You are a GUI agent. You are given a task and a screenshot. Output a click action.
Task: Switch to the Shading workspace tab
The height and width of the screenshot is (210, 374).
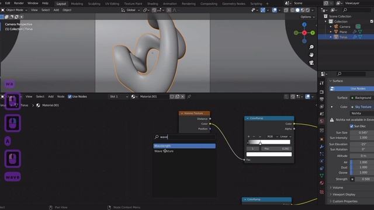(x=153, y=4)
